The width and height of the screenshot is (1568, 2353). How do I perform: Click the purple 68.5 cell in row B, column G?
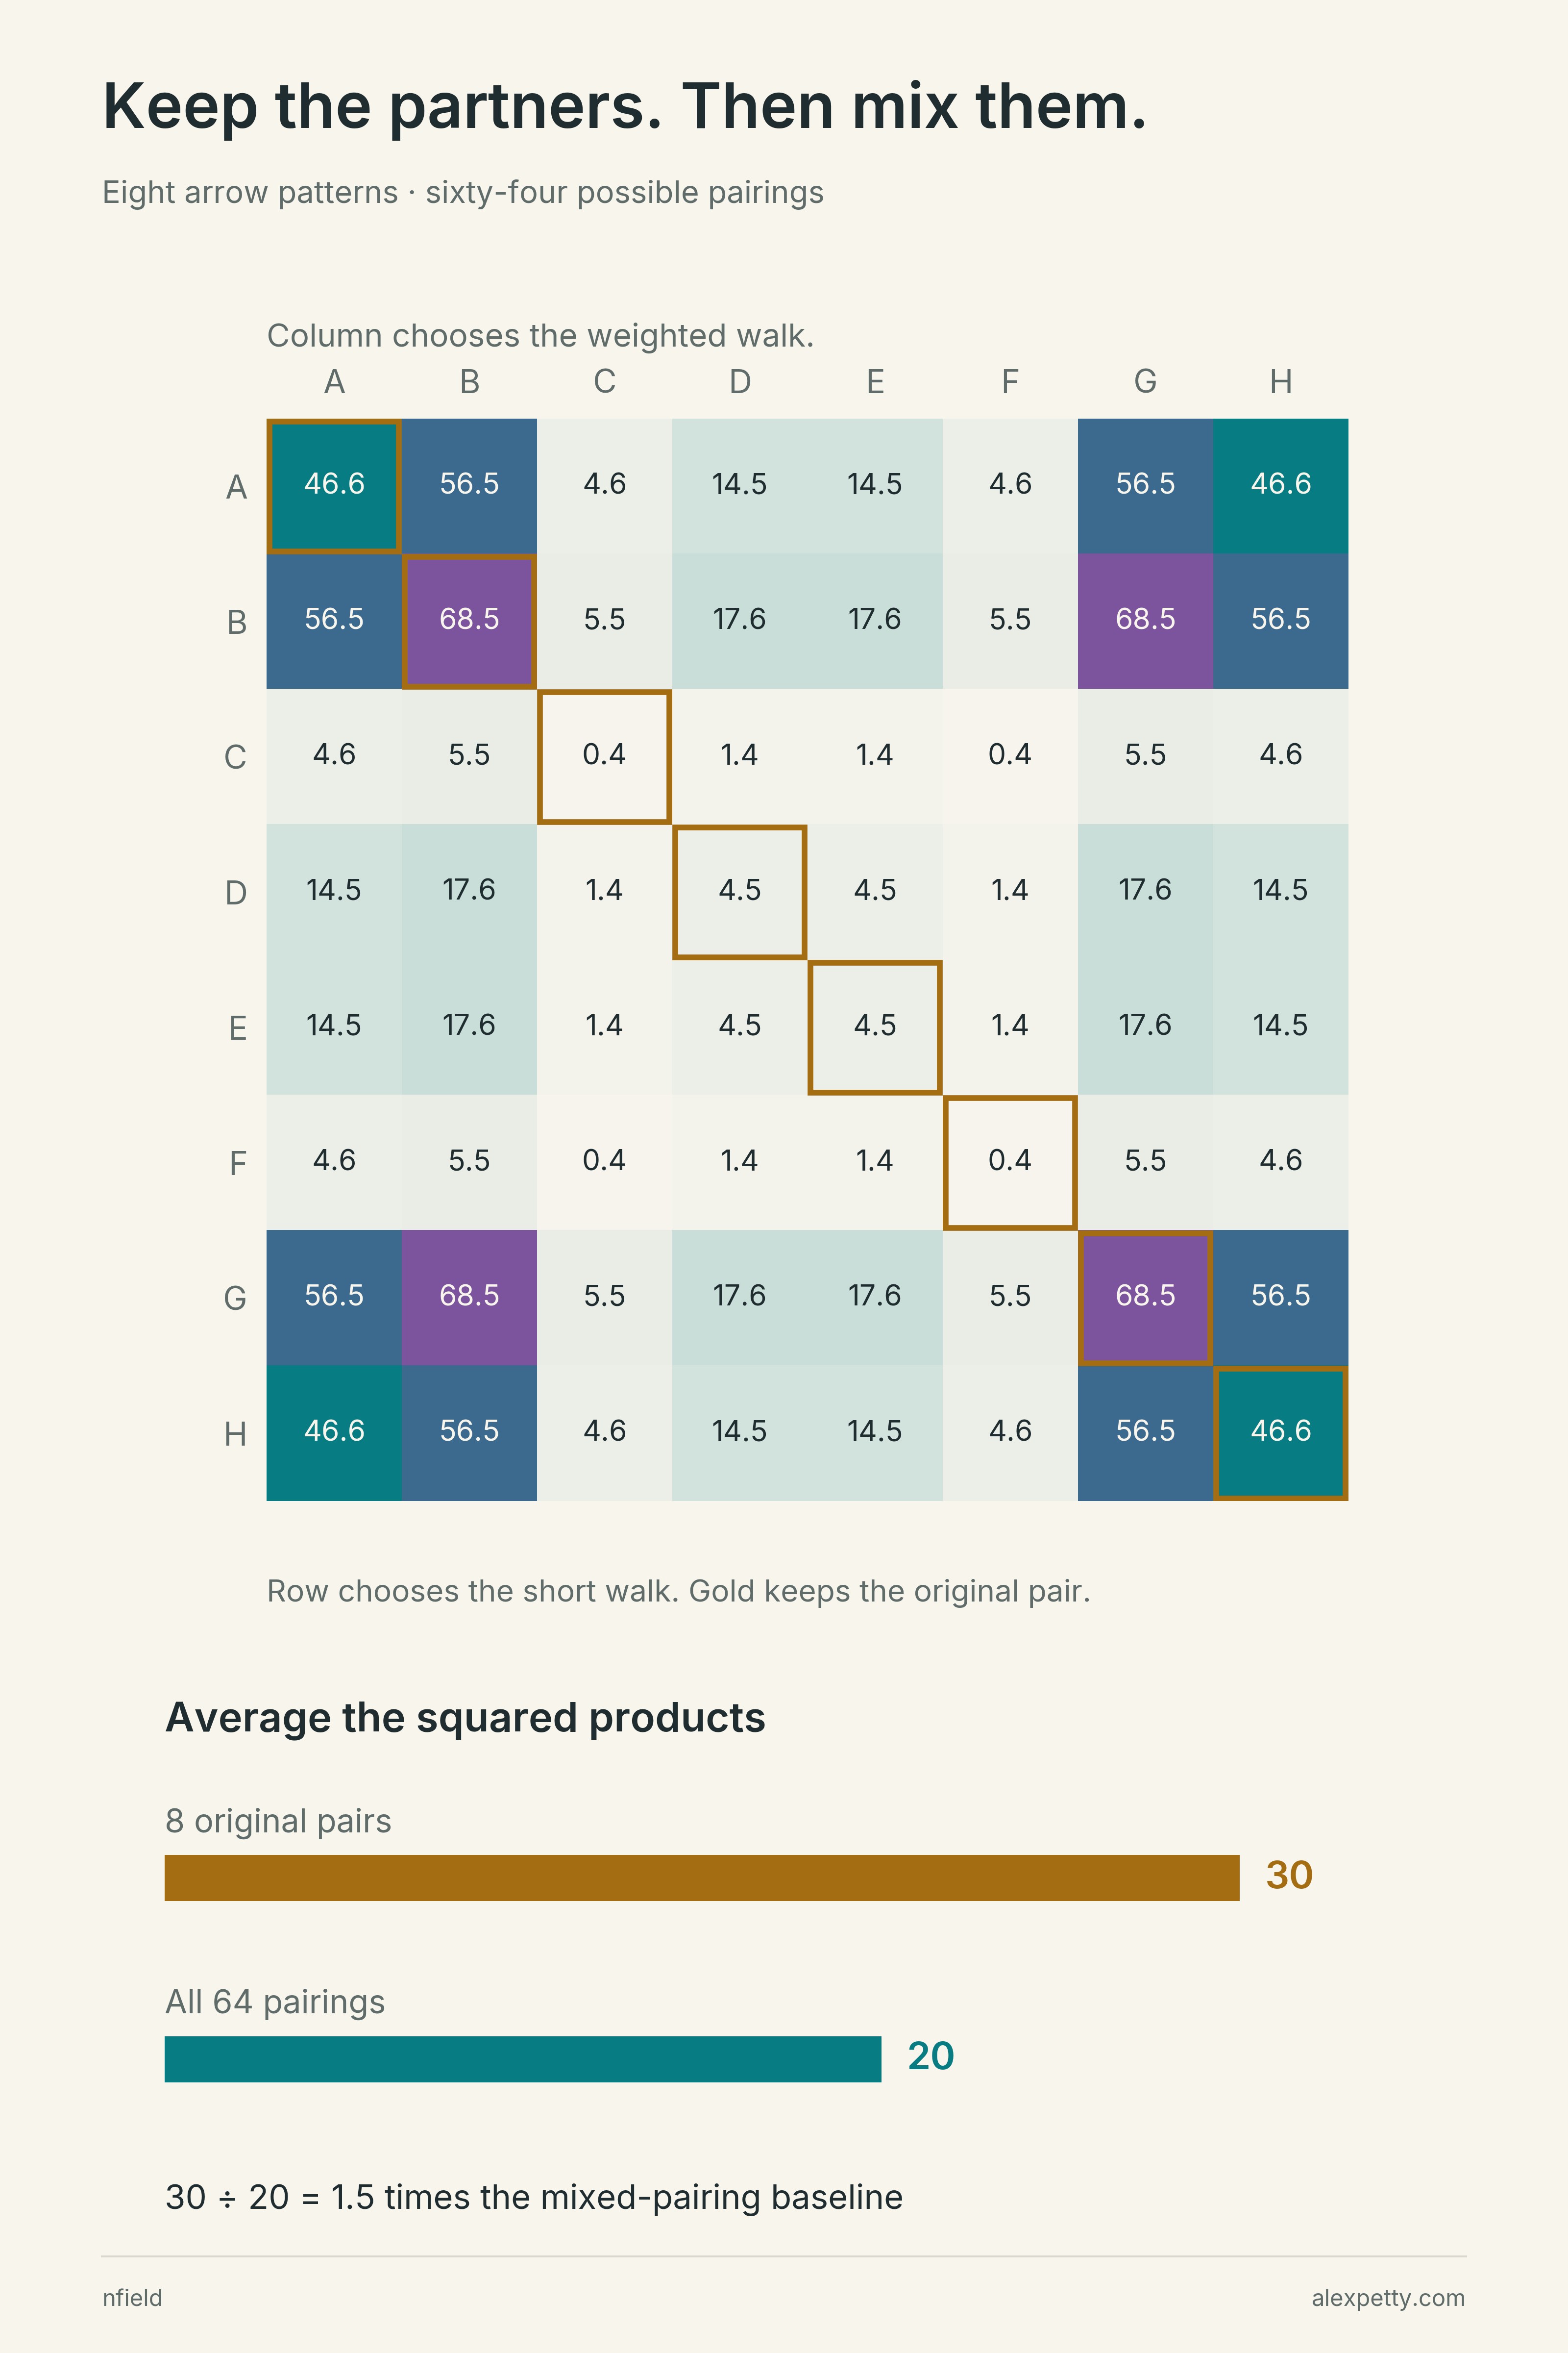coord(1145,621)
